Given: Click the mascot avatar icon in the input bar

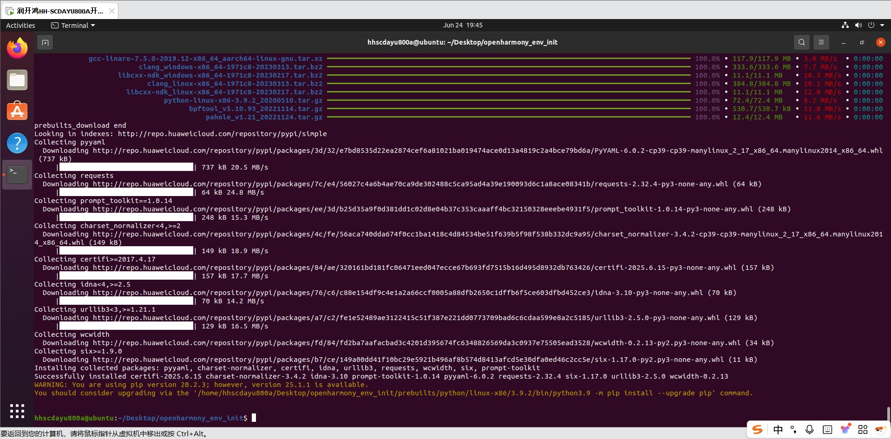Looking at the screenshot, I should point(880,429).
